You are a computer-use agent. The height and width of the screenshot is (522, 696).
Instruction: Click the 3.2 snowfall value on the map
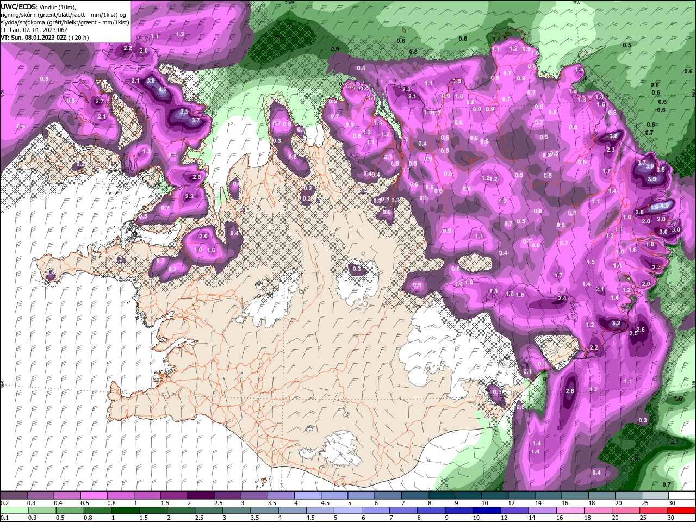(x=616, y=323)
